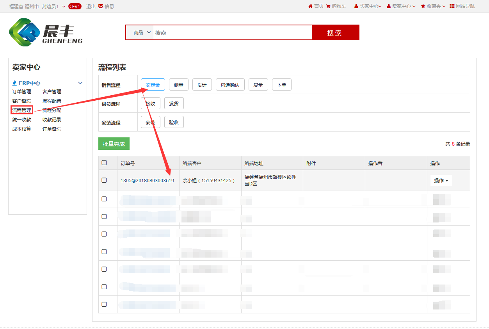Click the water-drop ERP中心 icon

click(x=15, y=83)
